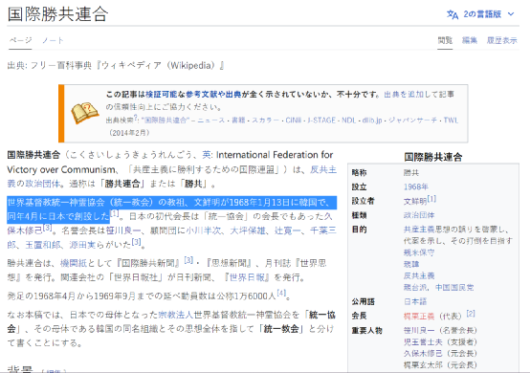
Task: Open the 1968年 link in the infobox
Action: 416,186
